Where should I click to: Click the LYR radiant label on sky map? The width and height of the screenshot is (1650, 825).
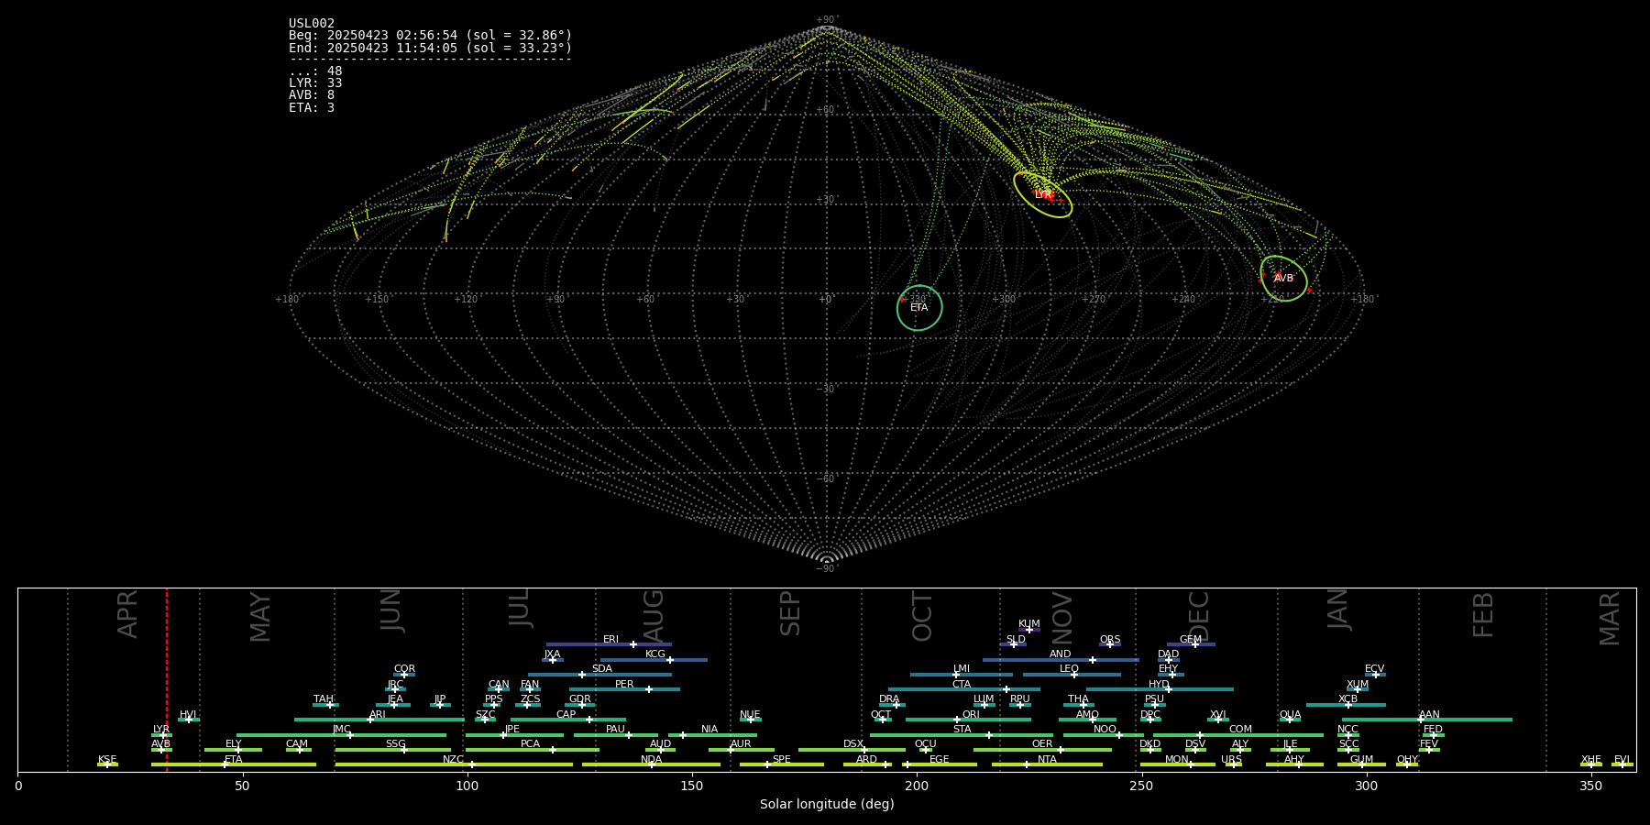coord(1043,195)
